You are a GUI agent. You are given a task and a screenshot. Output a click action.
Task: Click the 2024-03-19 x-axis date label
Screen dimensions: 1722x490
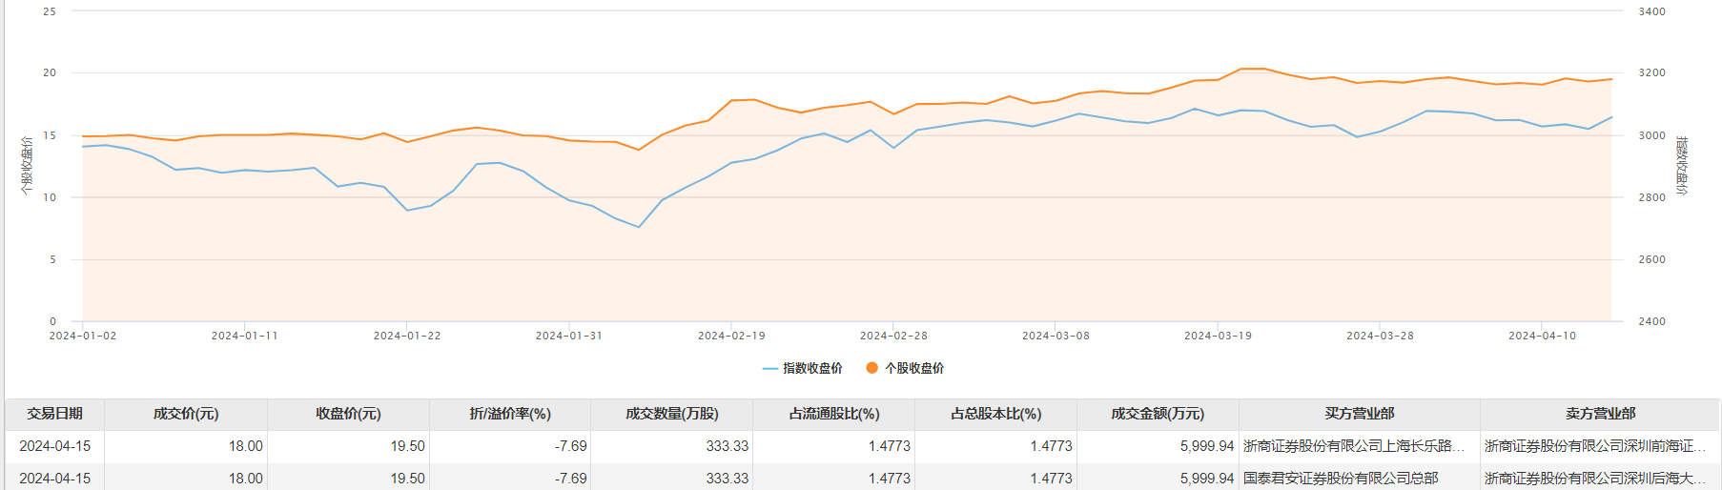tap(1218, 336)
